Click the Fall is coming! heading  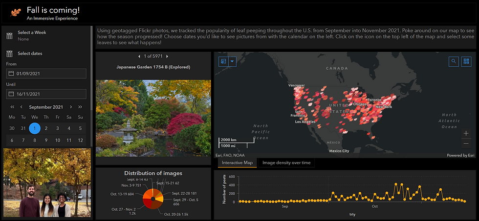[53, 10]
